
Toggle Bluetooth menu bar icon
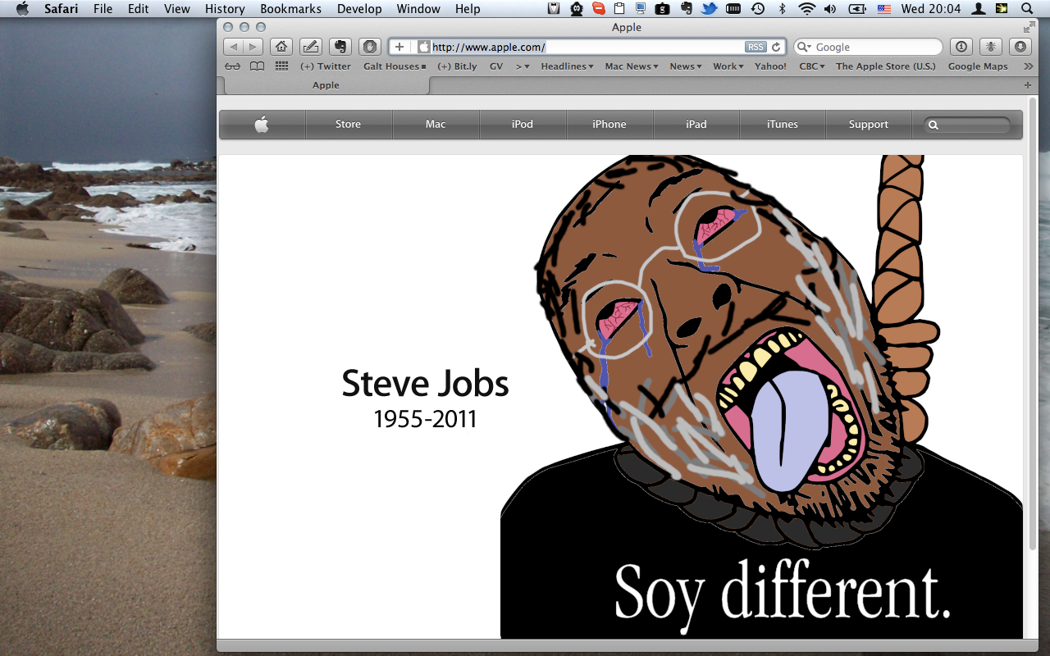click(x=782, y=9)
